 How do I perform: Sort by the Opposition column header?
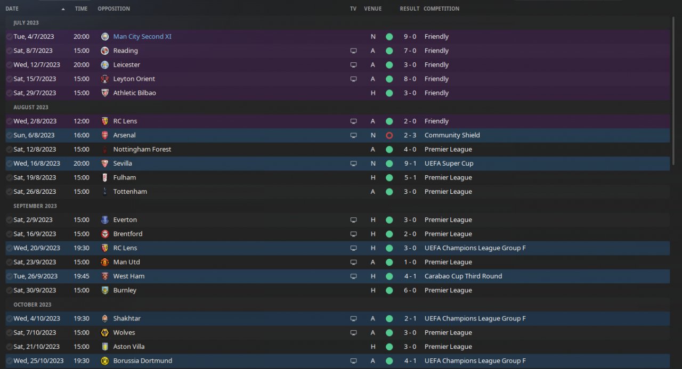(x=113, y=9)
